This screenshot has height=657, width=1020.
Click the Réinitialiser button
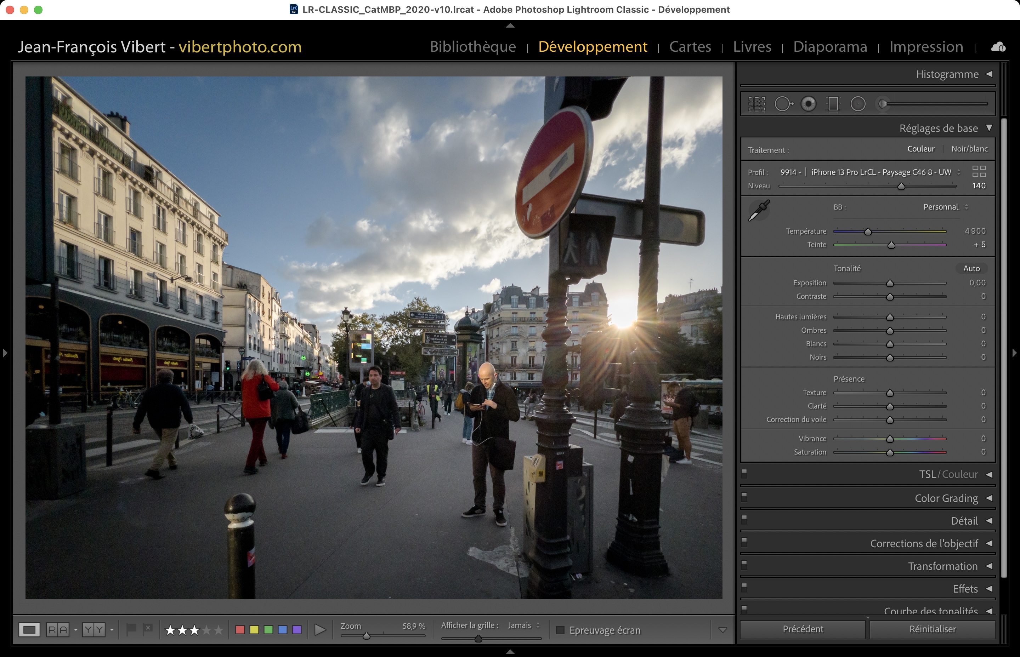pyautogui.click(x=932, y=629)
